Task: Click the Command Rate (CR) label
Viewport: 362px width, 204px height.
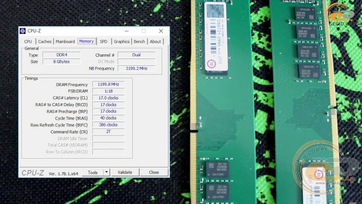Action: tap(69, 132)
